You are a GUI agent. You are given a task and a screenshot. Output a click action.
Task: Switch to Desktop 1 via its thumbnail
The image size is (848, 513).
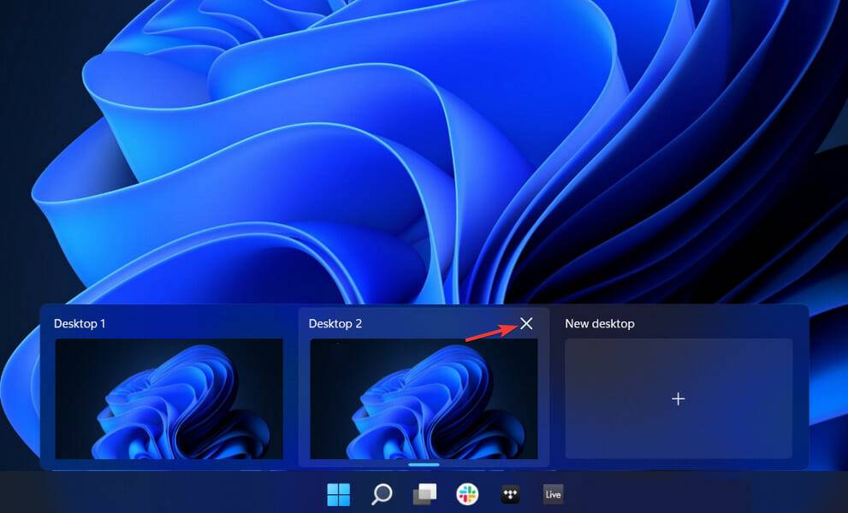pos(169,398)
